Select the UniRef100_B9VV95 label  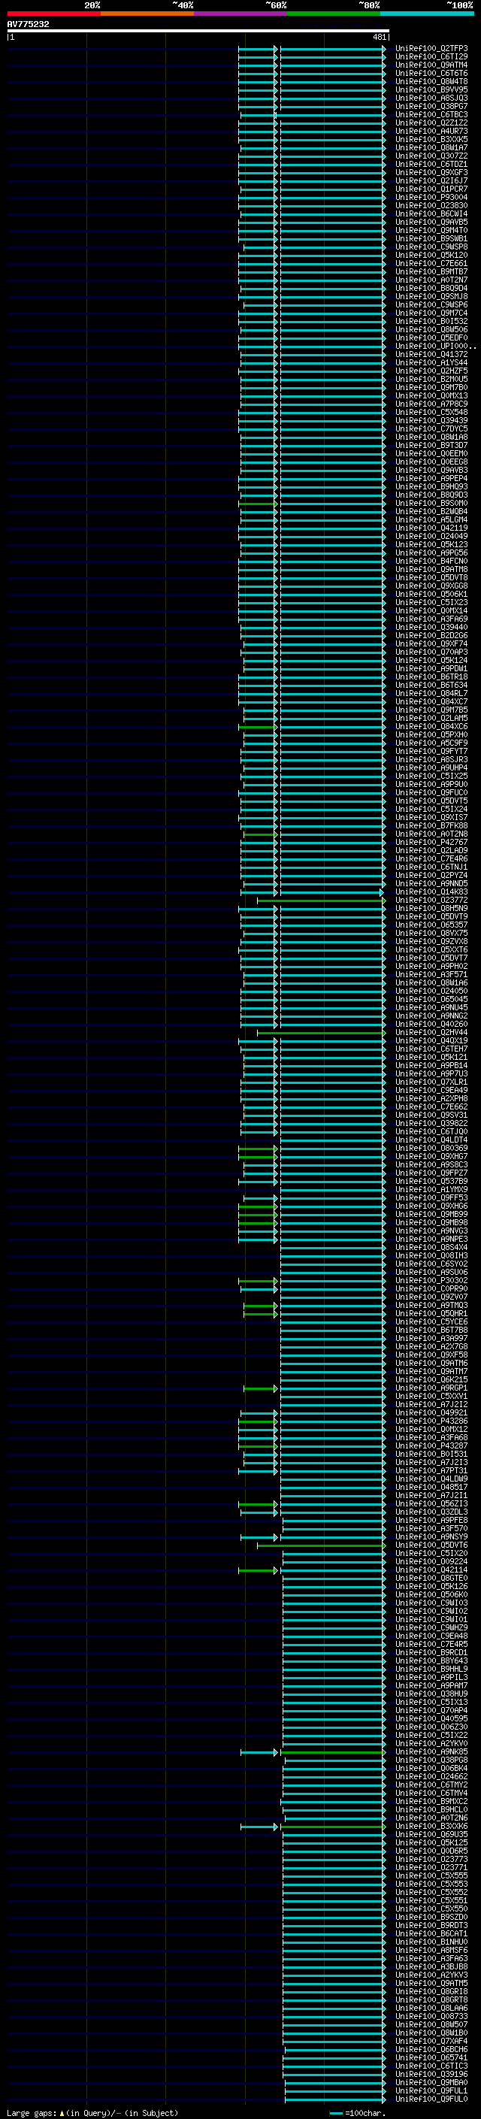point(431,89)
